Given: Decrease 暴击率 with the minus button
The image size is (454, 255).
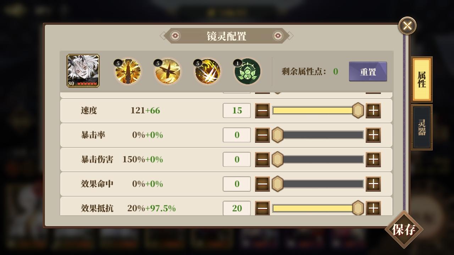Looking at the screenshot, I should (x=262, y=135).
